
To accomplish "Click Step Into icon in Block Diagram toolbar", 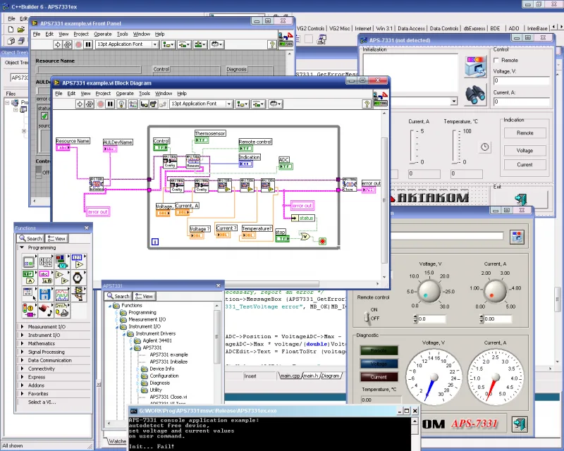I will (x=144, y=104).
